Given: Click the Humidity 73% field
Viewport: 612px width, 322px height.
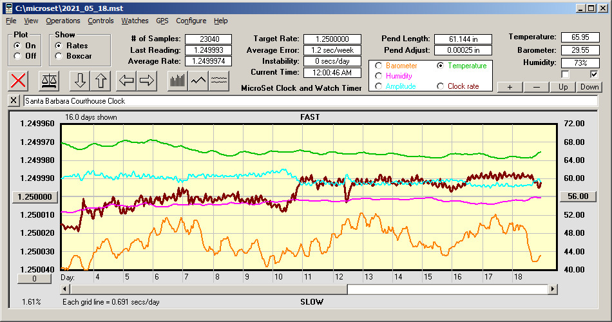Looking at the screenshot, I should pyautogui.click(x=580, y=63).
